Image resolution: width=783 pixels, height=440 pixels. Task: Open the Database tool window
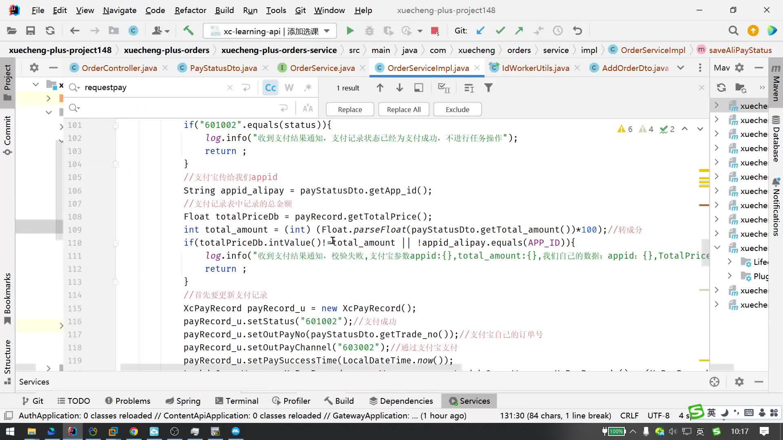776,139
